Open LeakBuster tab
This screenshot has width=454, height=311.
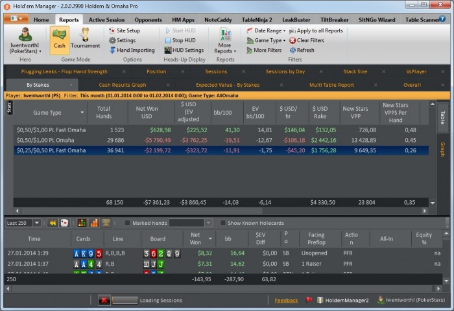coord(296,20)
